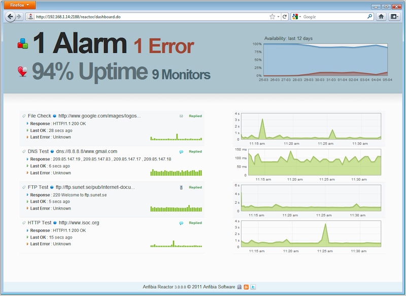Click the blue dot next to File Check
Viewport: 406px width, 296px height.
pyautogui.click(x=55, y=116)
